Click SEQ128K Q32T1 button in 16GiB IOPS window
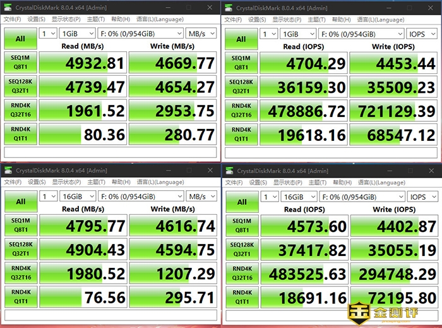Image resolution: width=442 pixels, height=328 pixels. (242, 250)
